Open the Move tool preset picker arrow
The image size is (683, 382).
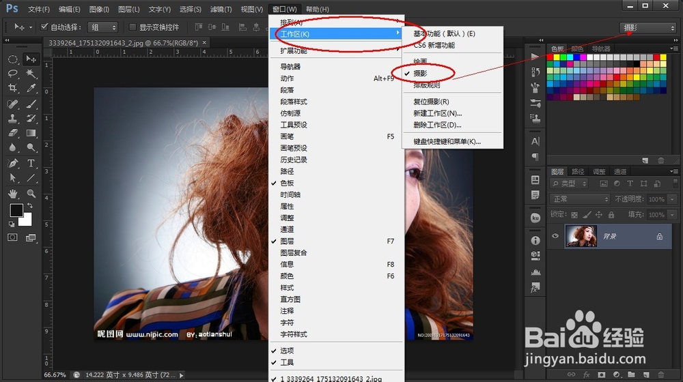[31, 27]
